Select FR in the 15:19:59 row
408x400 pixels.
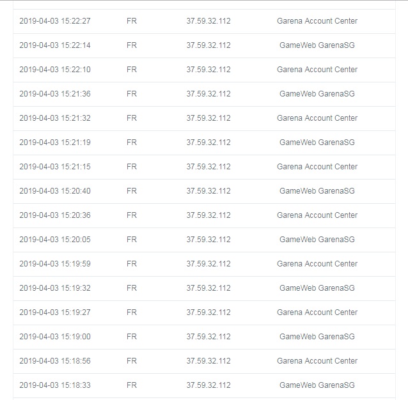coord(132,264)
